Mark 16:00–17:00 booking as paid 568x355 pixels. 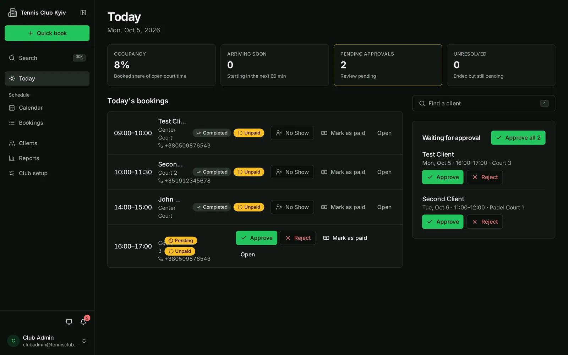[345, 238]
